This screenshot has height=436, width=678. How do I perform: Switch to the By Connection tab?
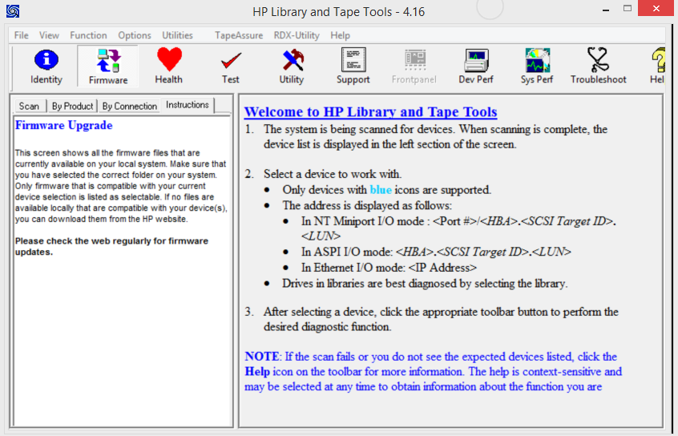(x=129, y=106)
